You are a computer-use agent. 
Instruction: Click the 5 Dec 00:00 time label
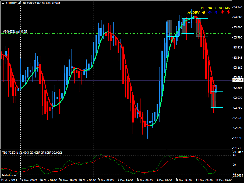click(145, 180)
